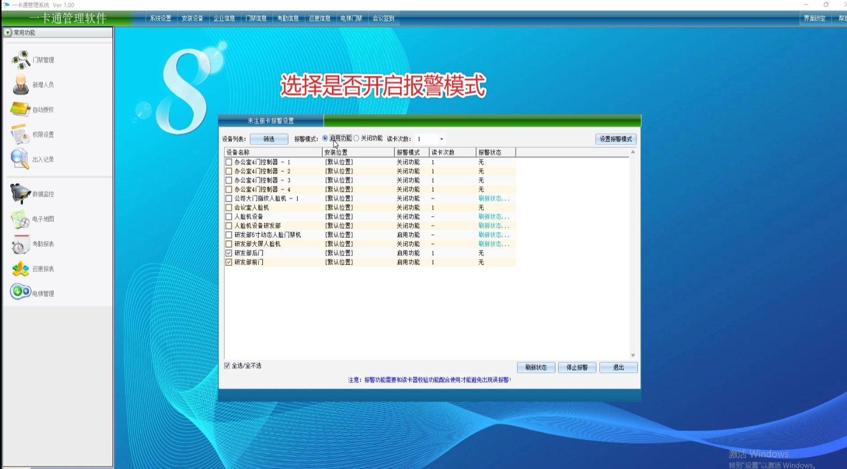This screenshot has width=847, height=469.
Task: Open the 权限设置 icon
Action: [20, 135]
